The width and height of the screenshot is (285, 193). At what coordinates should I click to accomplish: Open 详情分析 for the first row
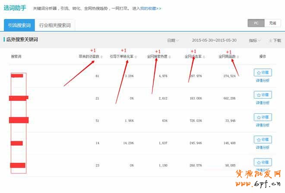point(263,81)
